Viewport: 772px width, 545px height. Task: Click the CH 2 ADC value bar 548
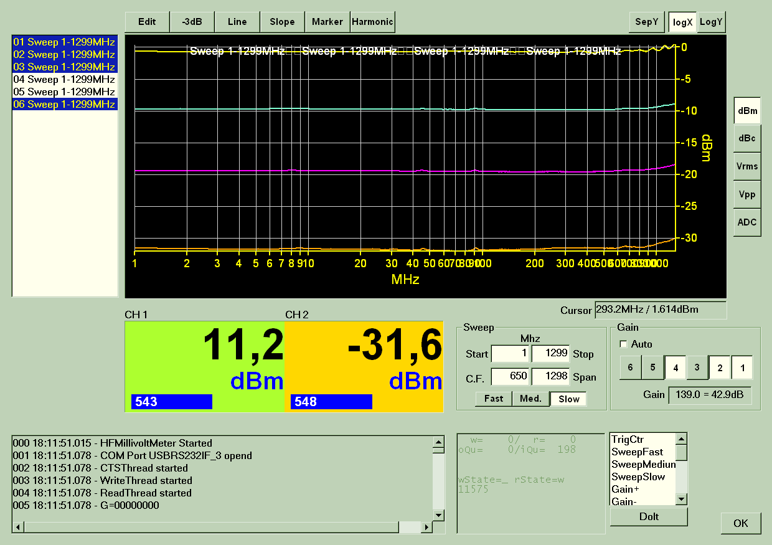click(331, 402)
